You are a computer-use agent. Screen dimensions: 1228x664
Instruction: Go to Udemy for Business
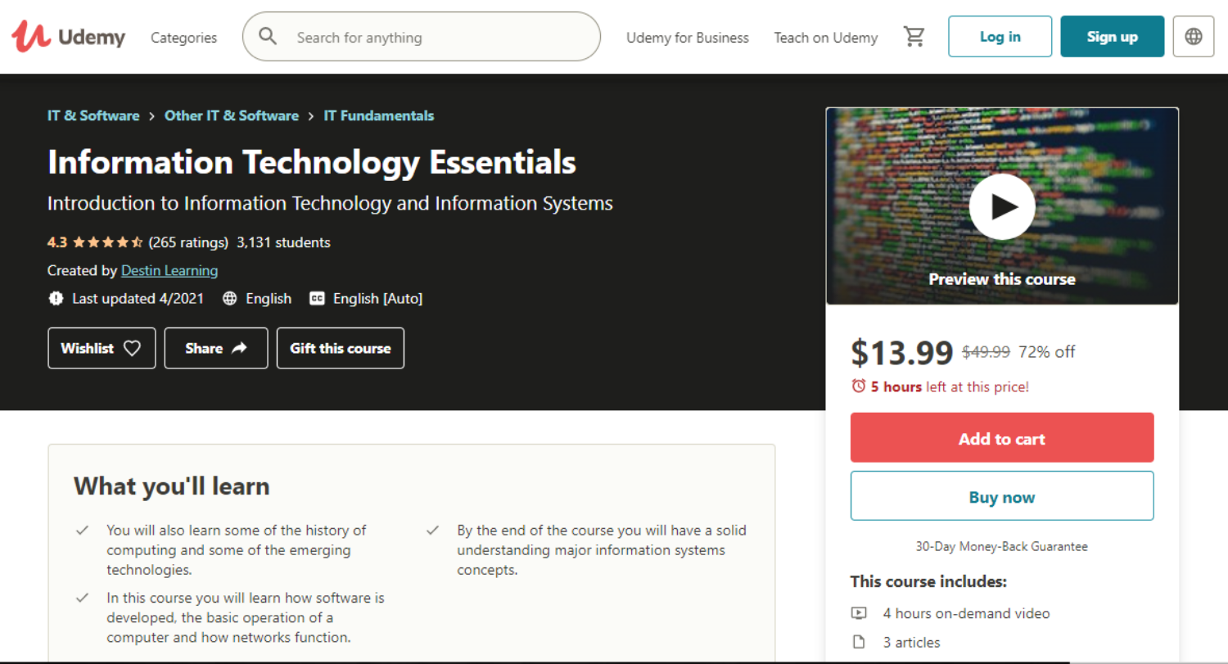coord(687,38)
